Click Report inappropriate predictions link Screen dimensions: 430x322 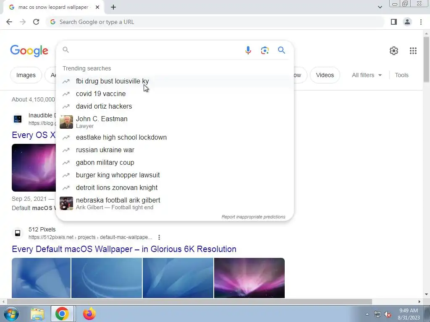(x=253, y=217)
